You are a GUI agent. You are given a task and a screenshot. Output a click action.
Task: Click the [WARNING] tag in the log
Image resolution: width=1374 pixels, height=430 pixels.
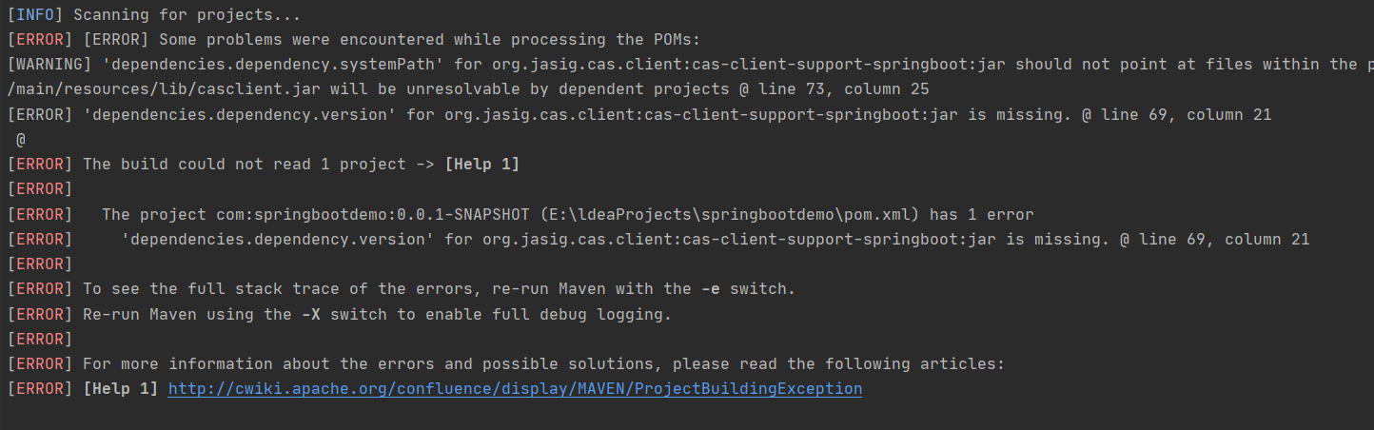[x=49, y=65]
